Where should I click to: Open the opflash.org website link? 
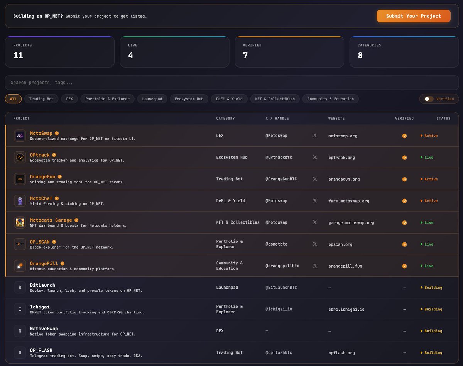click(x=341, y=353)
